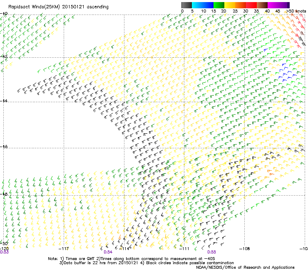308x270 pixels.
Task: Select the orange 25-30 knots legend color
Action: click(241, 5)
